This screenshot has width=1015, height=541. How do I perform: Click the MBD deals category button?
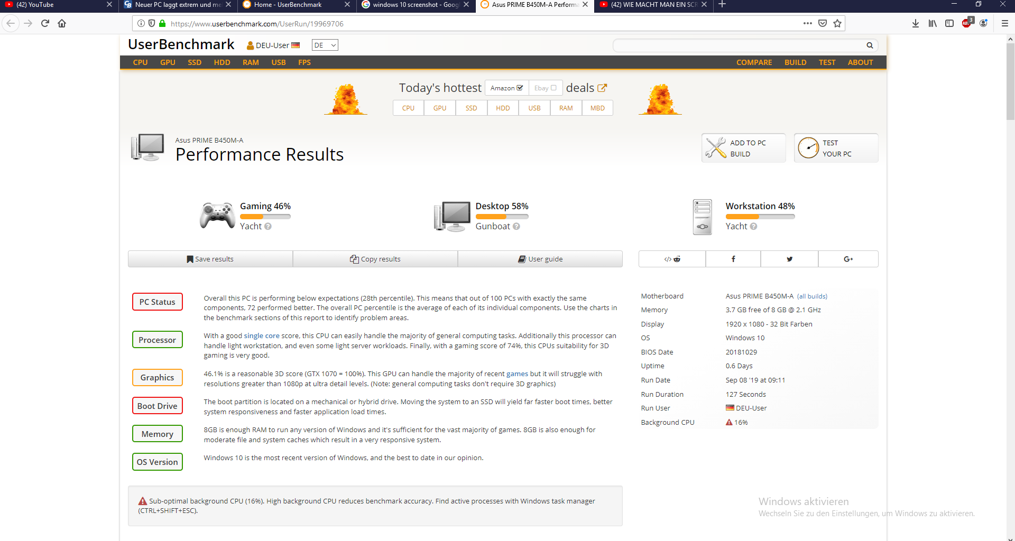[597, 108]
